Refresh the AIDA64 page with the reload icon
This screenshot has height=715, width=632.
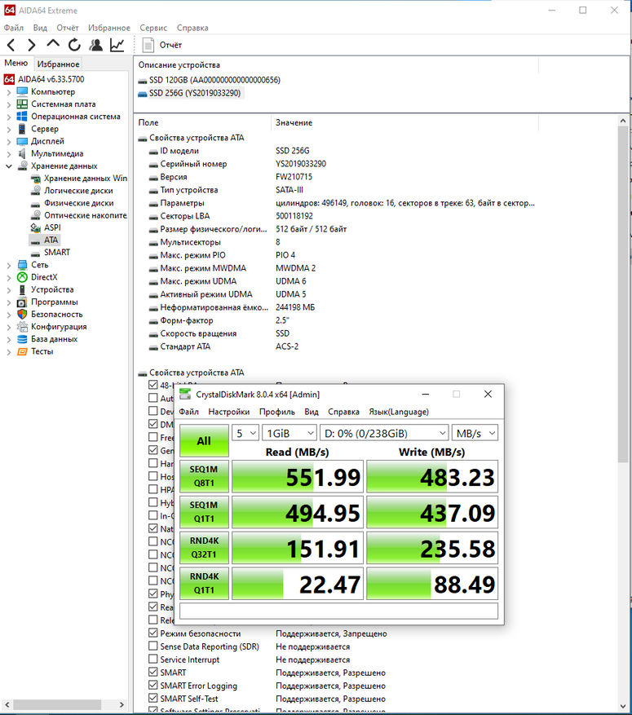(74, 45)
